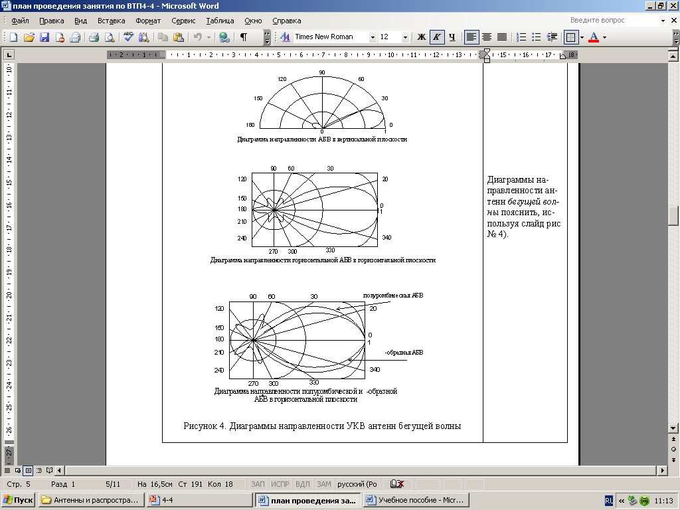Switch to Антенны и распростра... folder window
This screenshot has height=510, width=680.
pyautogui.click(x=91, y=500)
